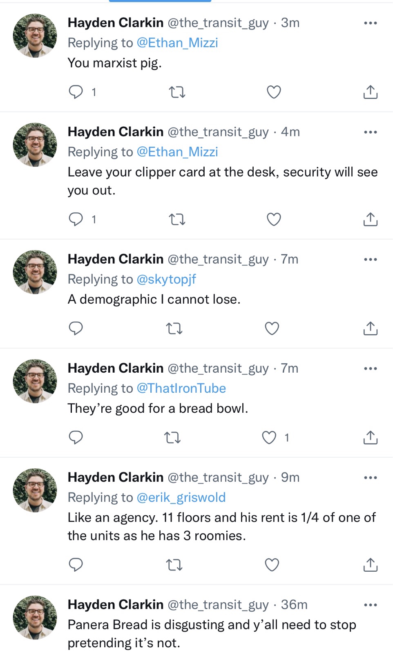Unlike the bread bowl tweet

pos(269,438)
